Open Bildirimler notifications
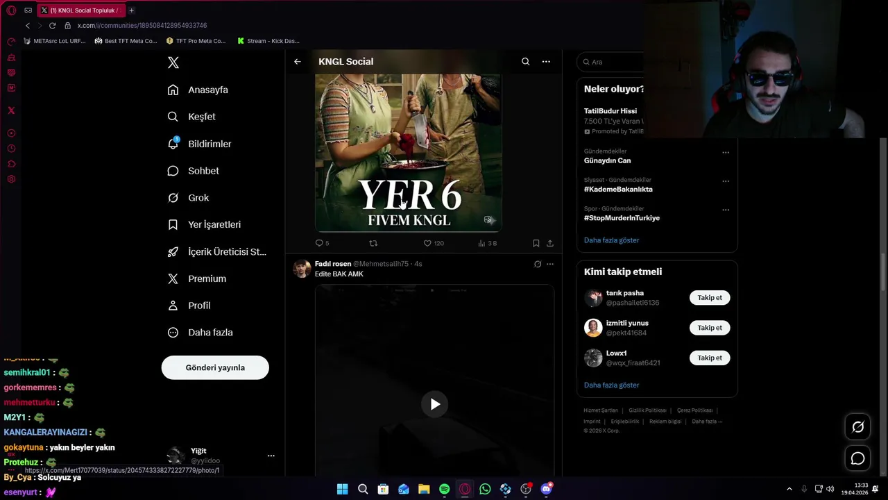 [199, 144]
